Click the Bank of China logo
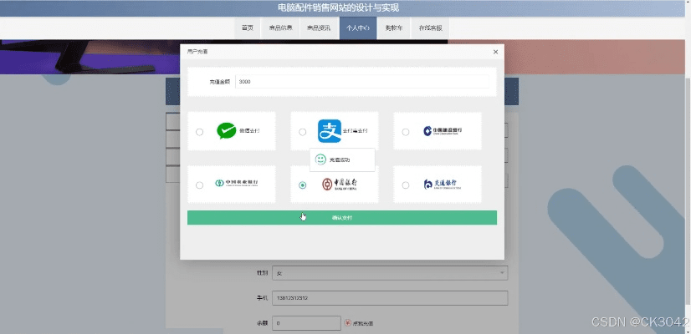Viewport: 691px width, 334px height. click(x=340, y=184)
